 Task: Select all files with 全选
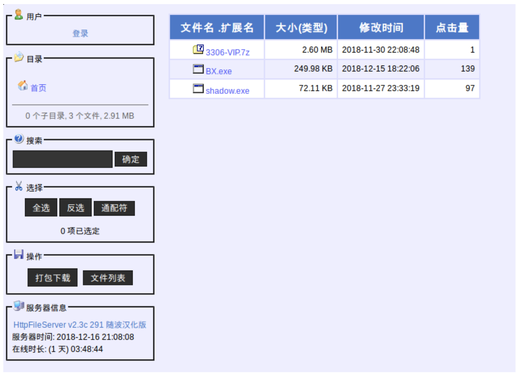[41, 208]
